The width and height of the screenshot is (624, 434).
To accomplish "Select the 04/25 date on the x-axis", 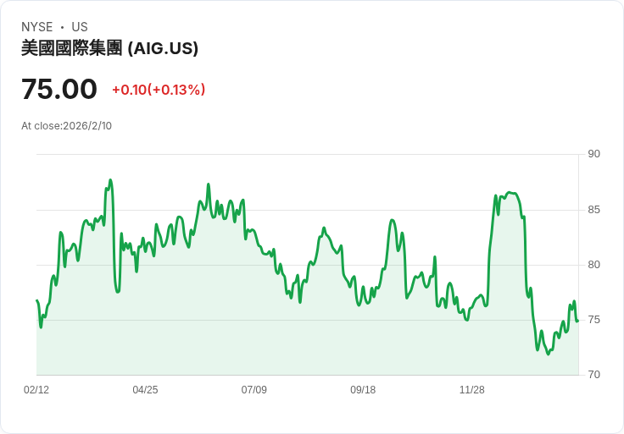I will coord(145,390).
